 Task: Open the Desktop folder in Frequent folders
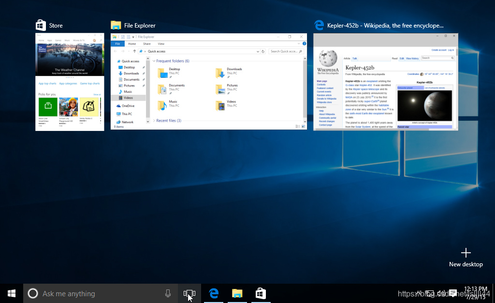point(169,73)
